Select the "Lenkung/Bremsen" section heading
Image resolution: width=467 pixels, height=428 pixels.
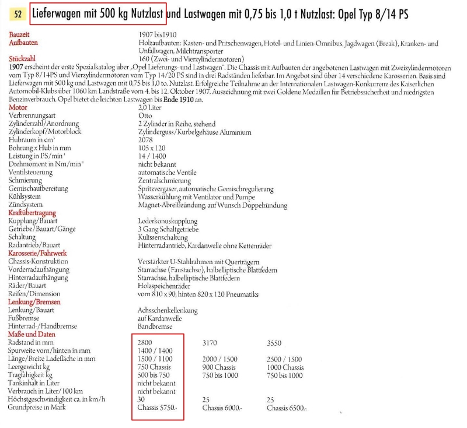coord(34,302)
